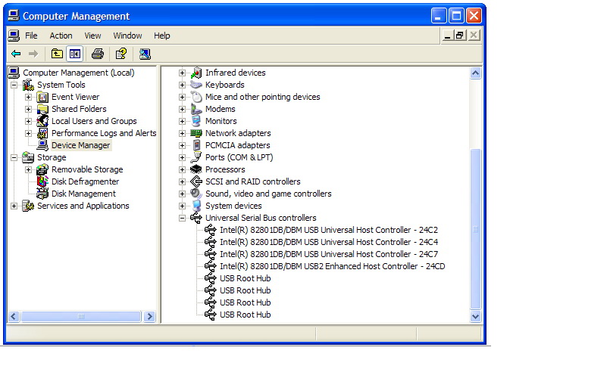
Task: Collapse the System Tools tree node
Action: (14, 85)
